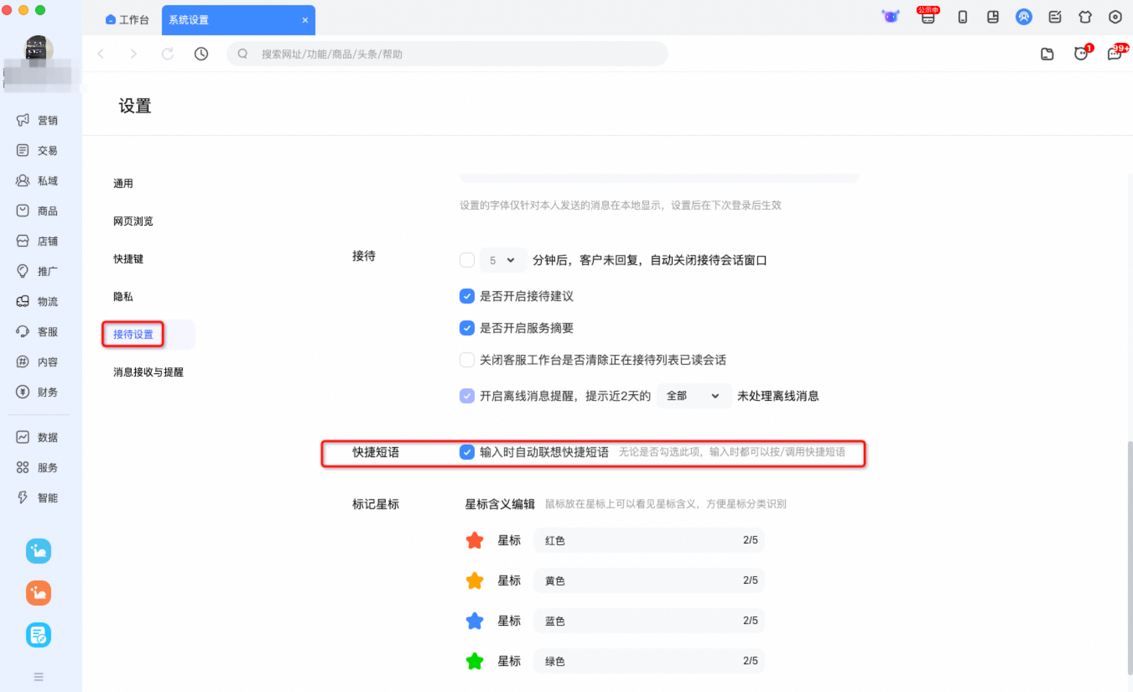Expand the sidebar hamburger menu

pyautogui.click(x=39, y=677)
